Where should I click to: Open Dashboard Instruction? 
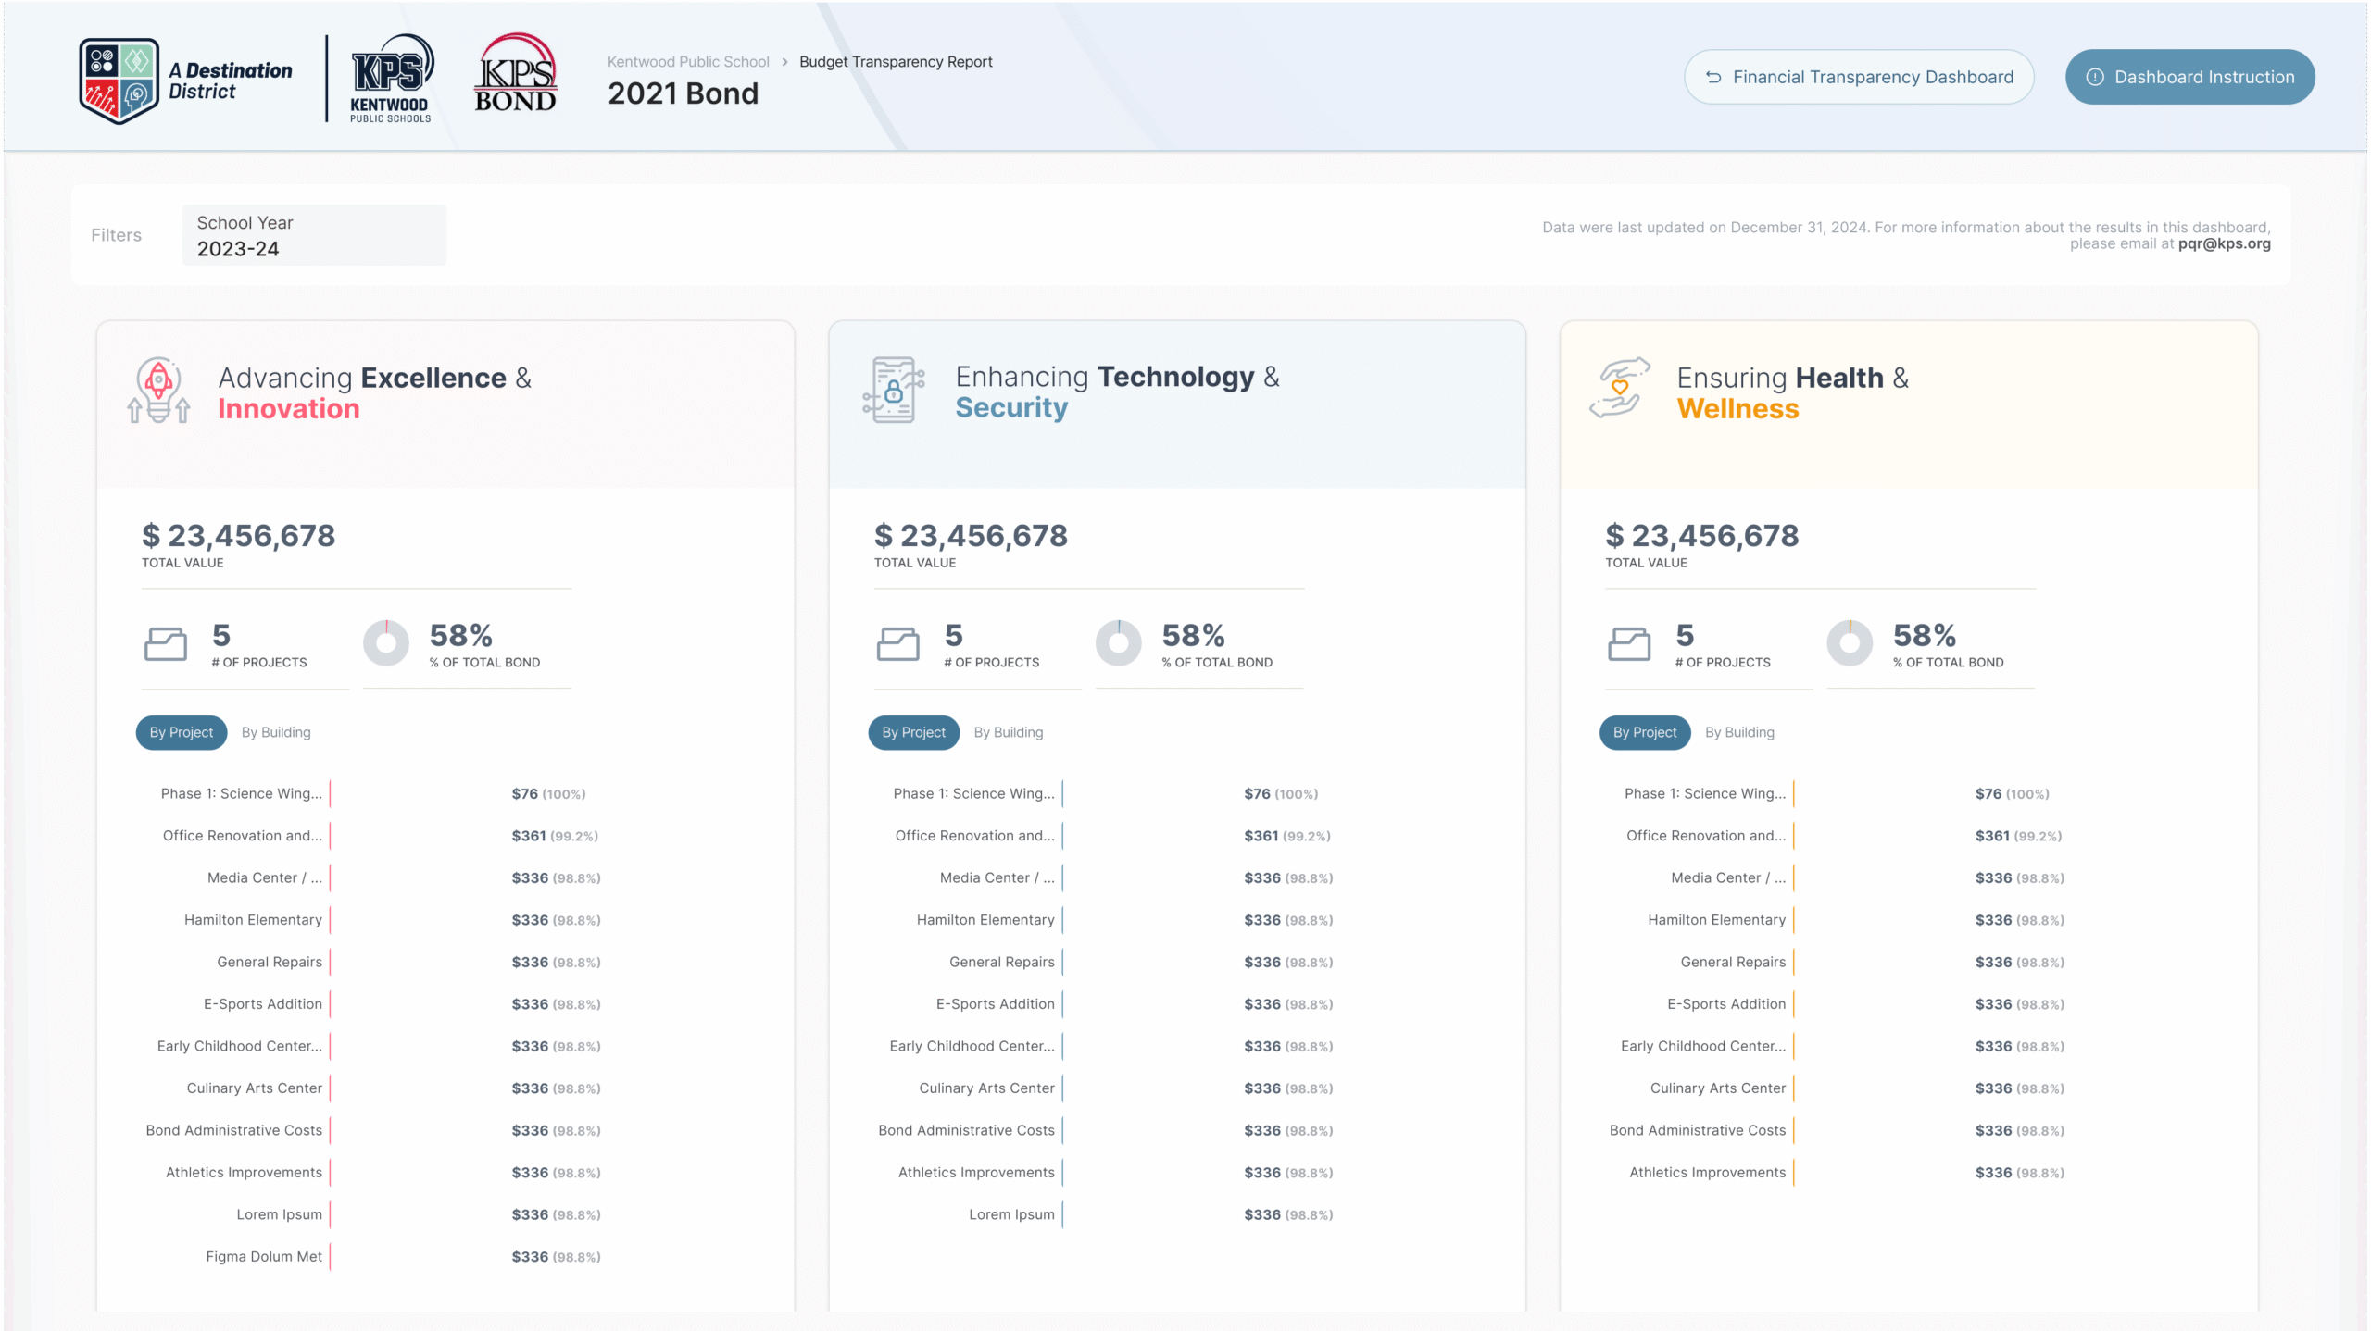pos(2189,77)
